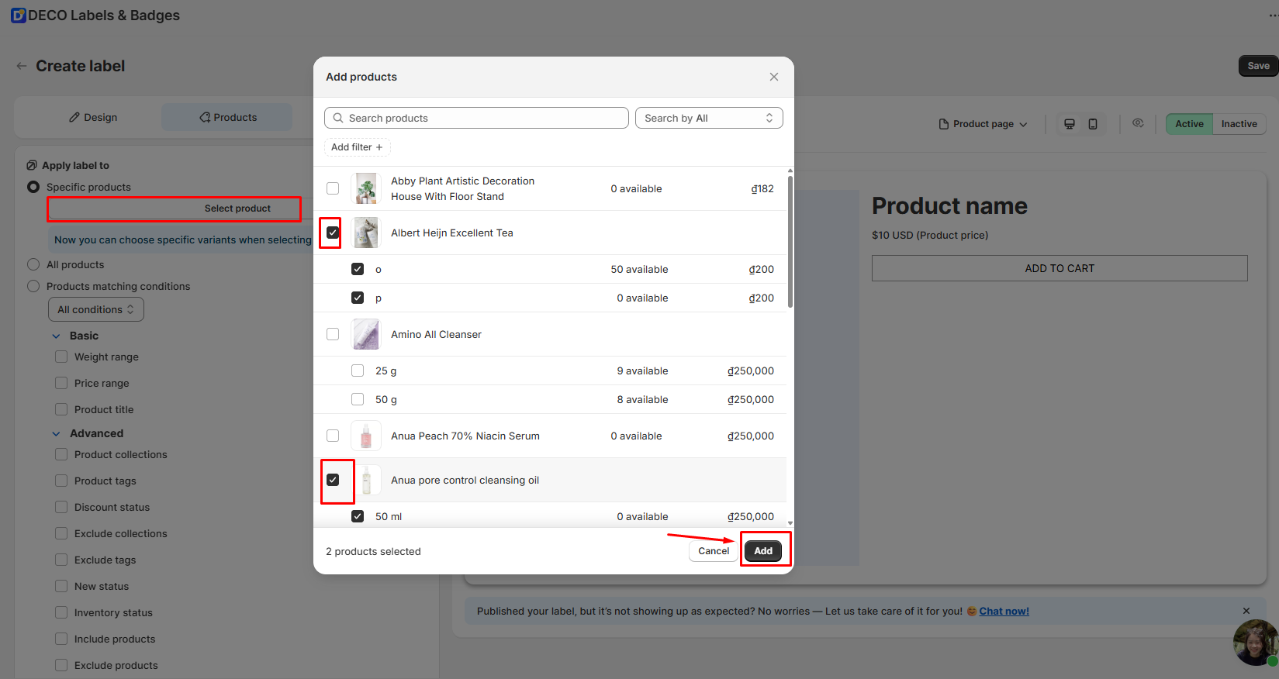1279x679 pixels.
Task: Set label status to Inactive
Action: click(x=1239, y=124)
